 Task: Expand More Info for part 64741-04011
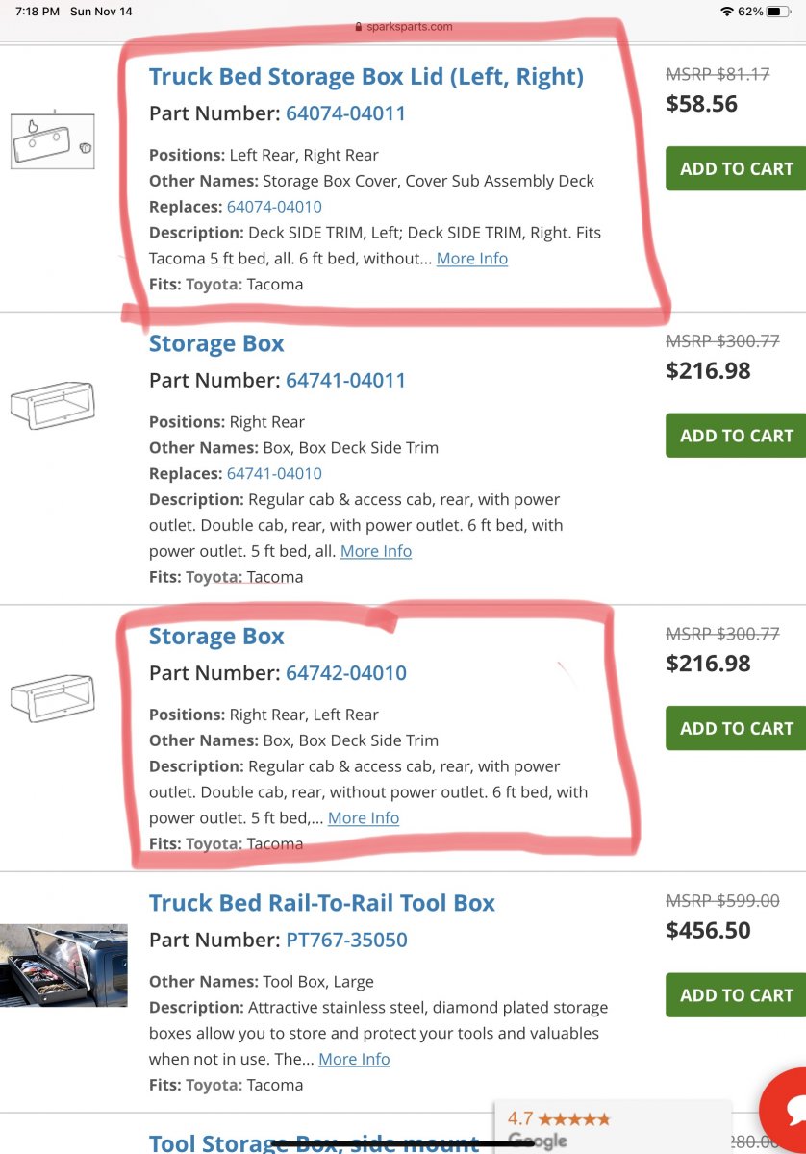pos(375,551)
